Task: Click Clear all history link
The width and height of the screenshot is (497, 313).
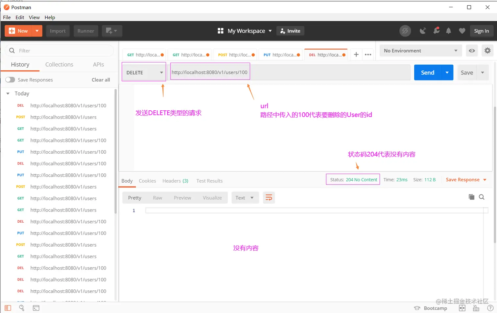Action: pos(101,80)
